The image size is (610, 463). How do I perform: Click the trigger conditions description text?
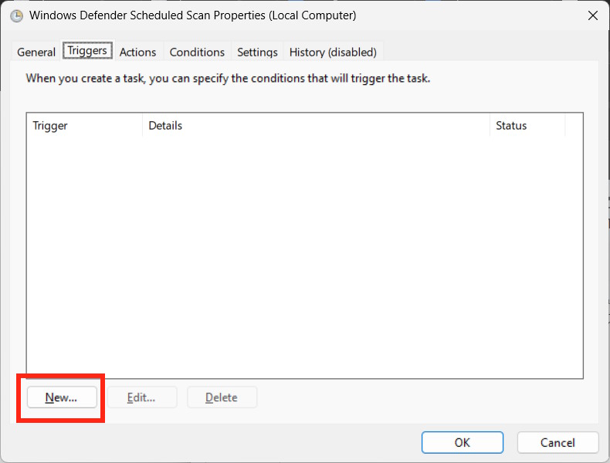[x=228, y=78]
